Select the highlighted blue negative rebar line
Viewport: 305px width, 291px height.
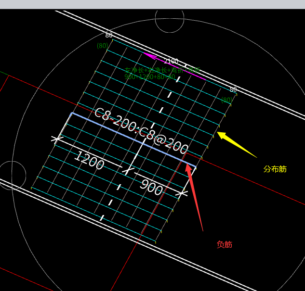(x=134, y=139)
